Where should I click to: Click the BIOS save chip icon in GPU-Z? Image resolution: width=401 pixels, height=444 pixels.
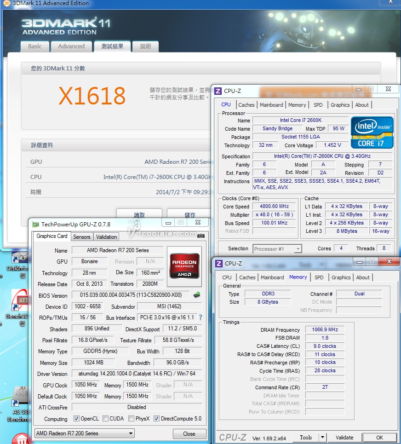[197, 295]
